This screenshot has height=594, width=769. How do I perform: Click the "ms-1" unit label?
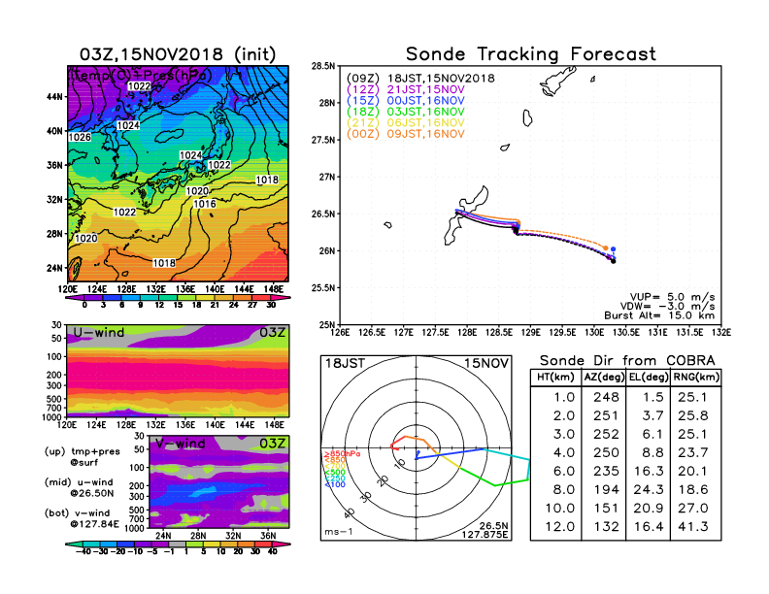click(x=339, y=532)
